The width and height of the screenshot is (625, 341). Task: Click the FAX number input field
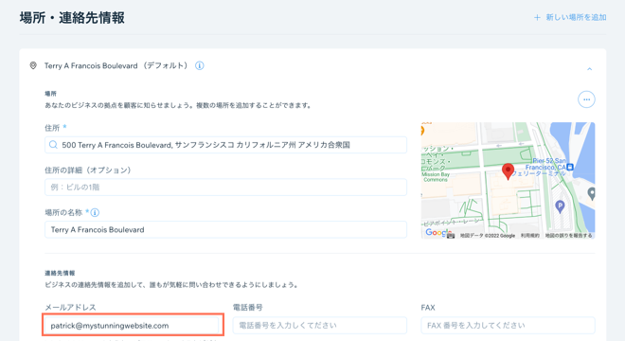click(x=508, y=326)
